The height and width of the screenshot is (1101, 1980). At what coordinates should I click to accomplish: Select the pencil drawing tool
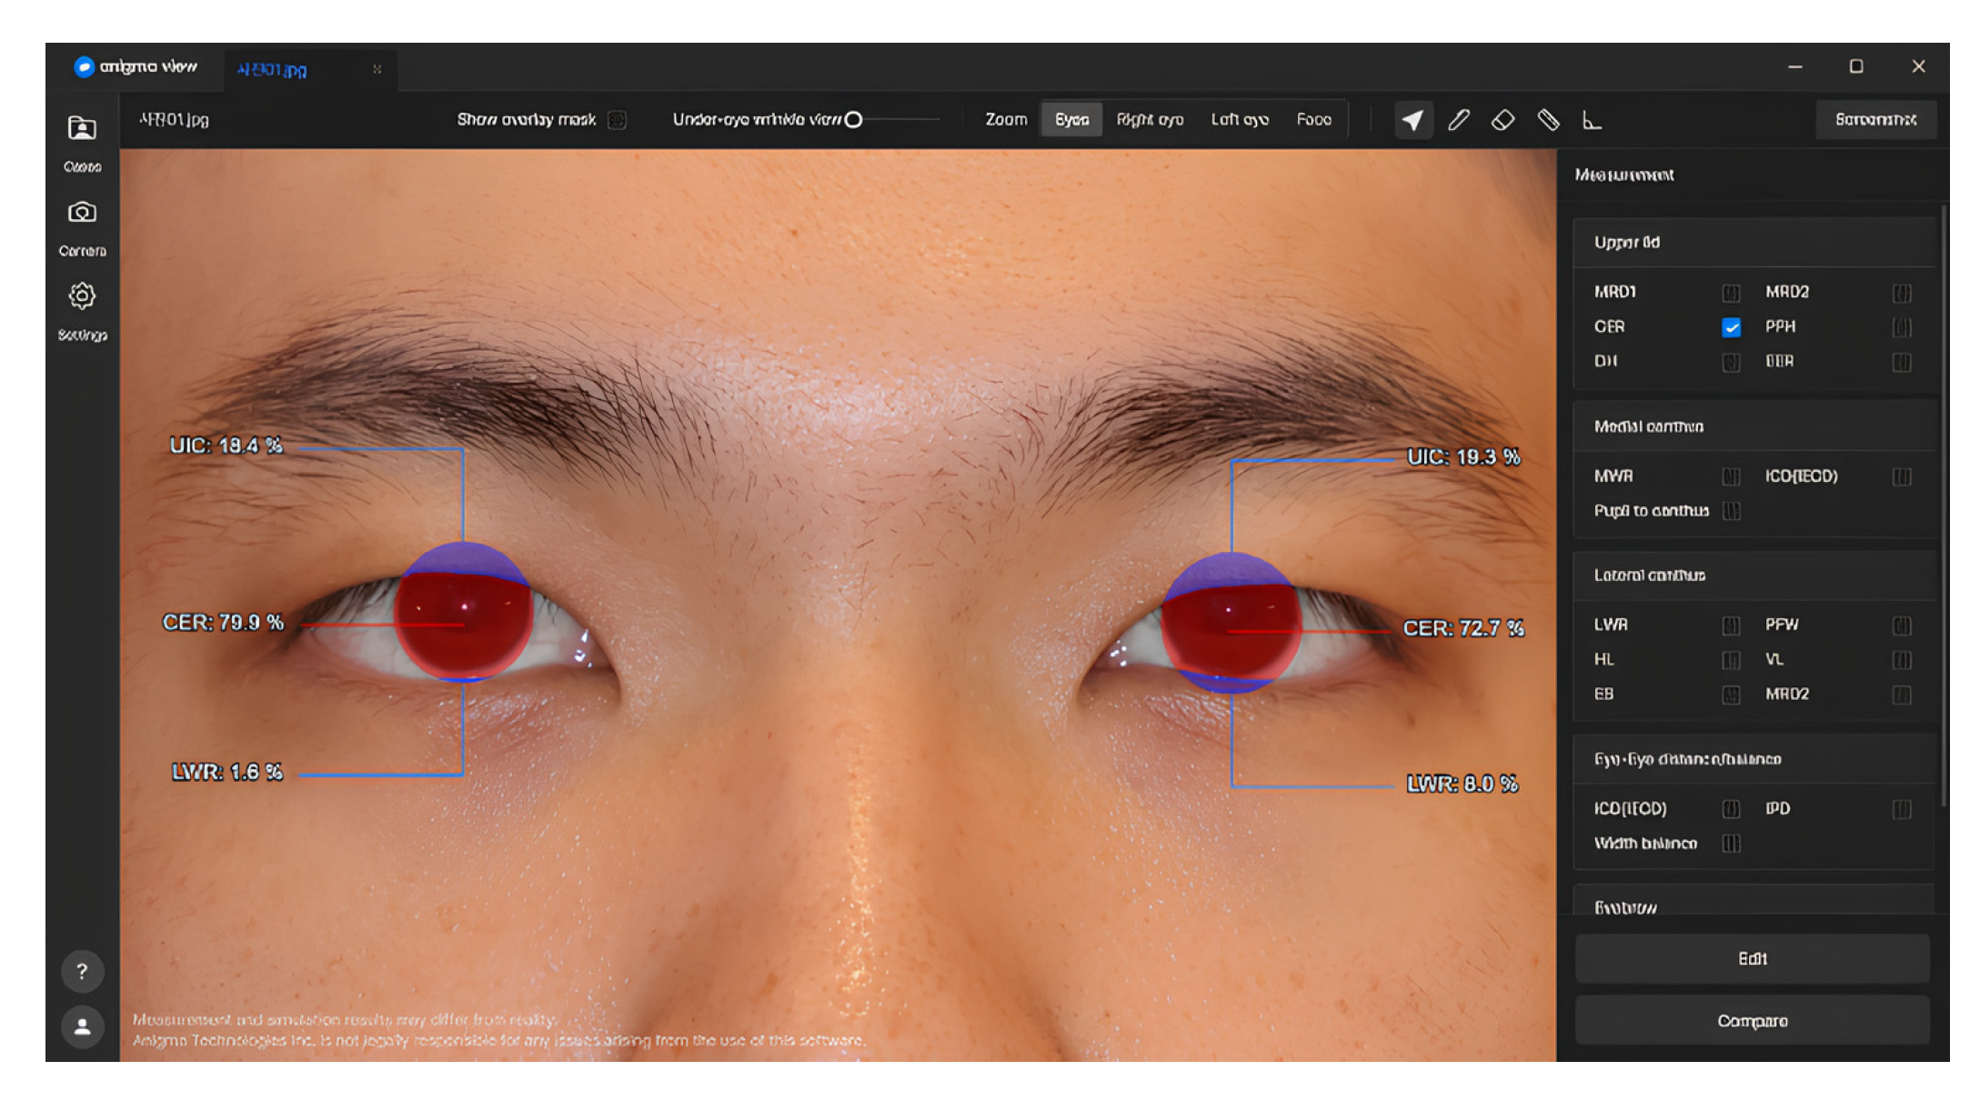tap(1458, 120)
